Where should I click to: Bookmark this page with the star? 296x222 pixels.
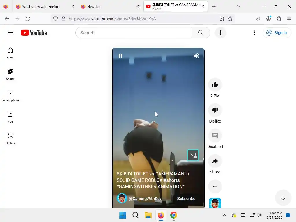(x=230, y=19)
